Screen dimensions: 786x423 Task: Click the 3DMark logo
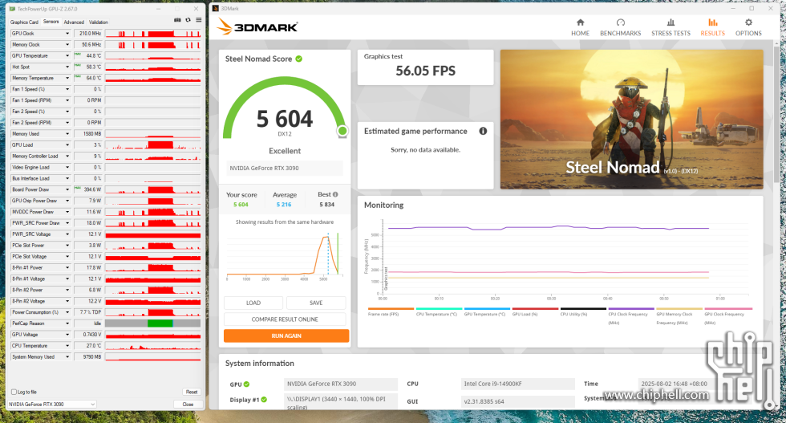tap(257, 27)
